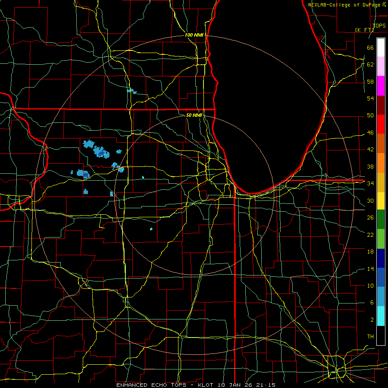Click the 54 value in the legend

click(x=370, y=98)
